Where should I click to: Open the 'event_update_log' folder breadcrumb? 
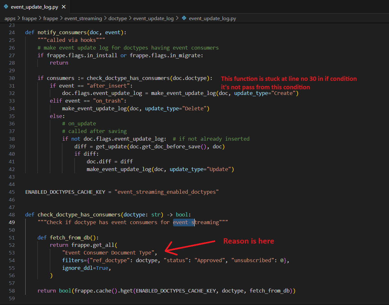(153, 19)
